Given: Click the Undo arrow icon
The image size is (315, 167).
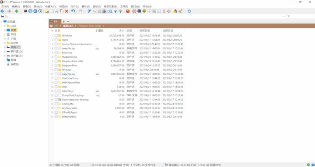Looking at the screenshot, I should (73, 11).
